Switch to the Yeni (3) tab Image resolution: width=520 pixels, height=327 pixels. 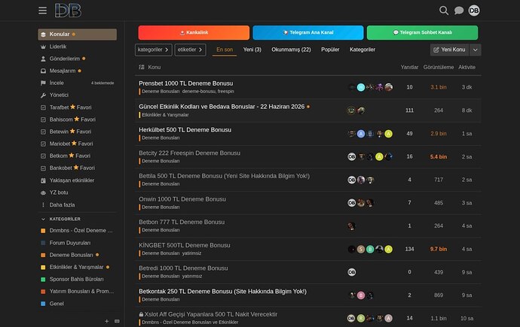(x=252, y=50)
